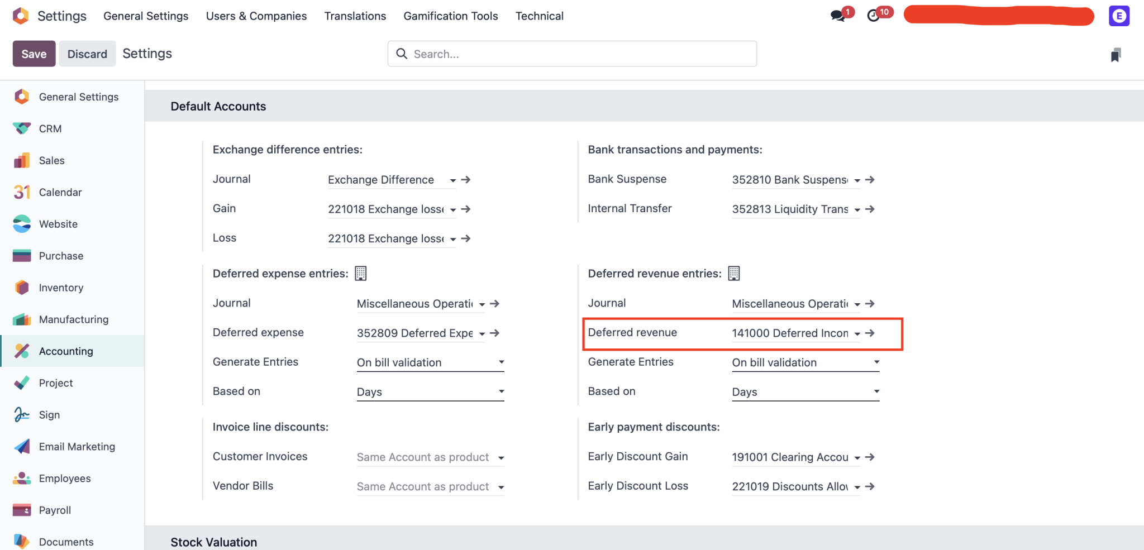The image size is (1144, 550).
Task: Click inside the Search field
Action: pyautogui.click(x=571, y=54)
